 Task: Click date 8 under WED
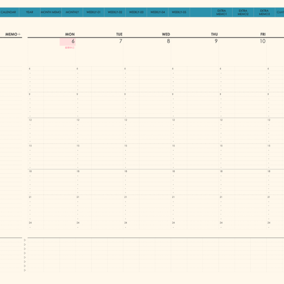coord(169,41)
